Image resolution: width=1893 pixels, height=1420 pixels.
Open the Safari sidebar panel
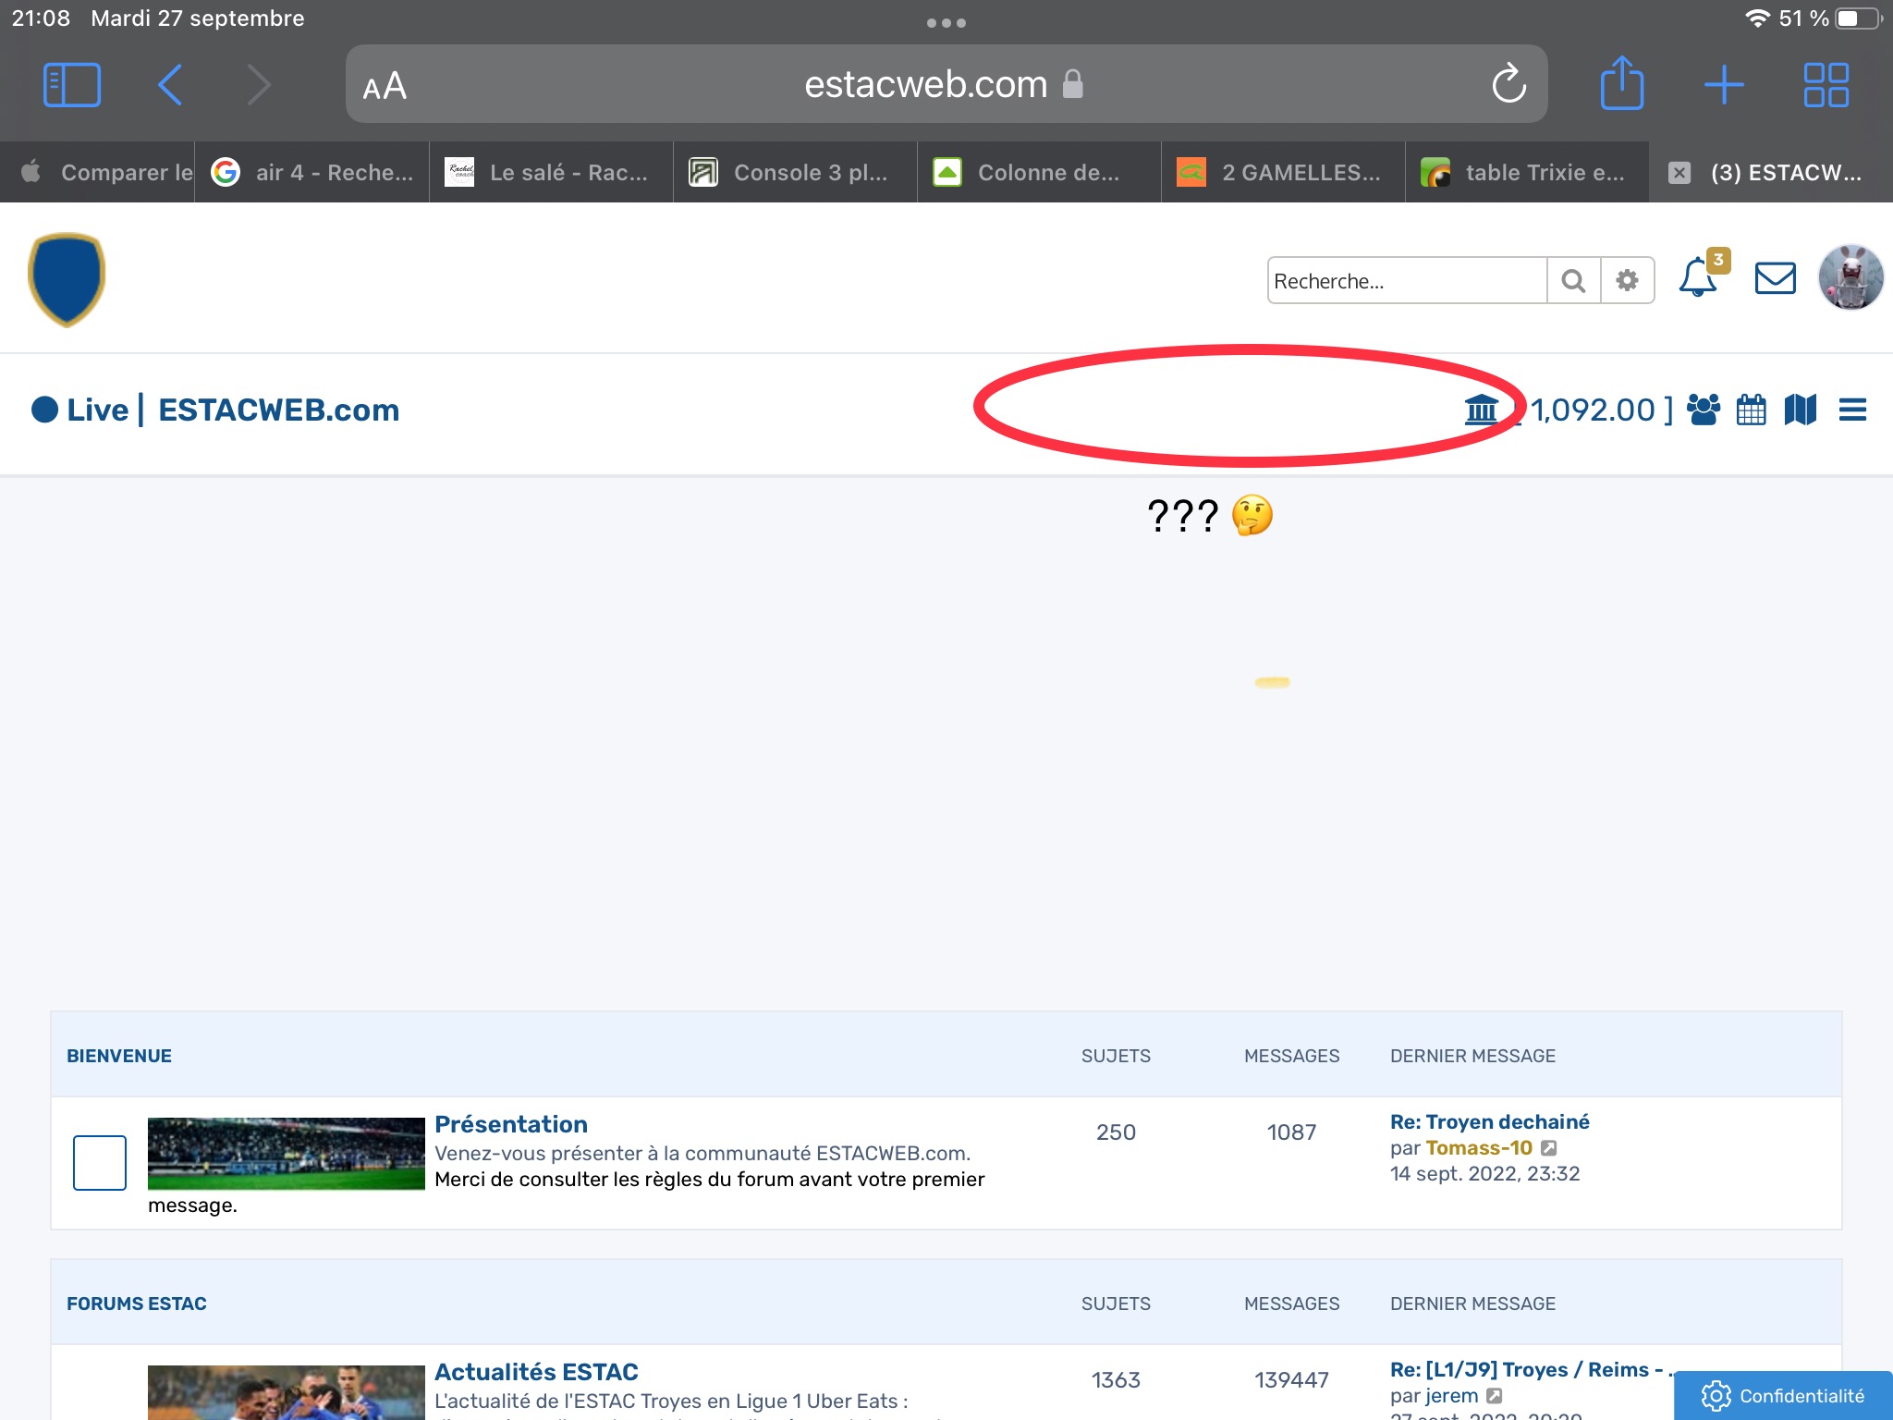point(72,85)
